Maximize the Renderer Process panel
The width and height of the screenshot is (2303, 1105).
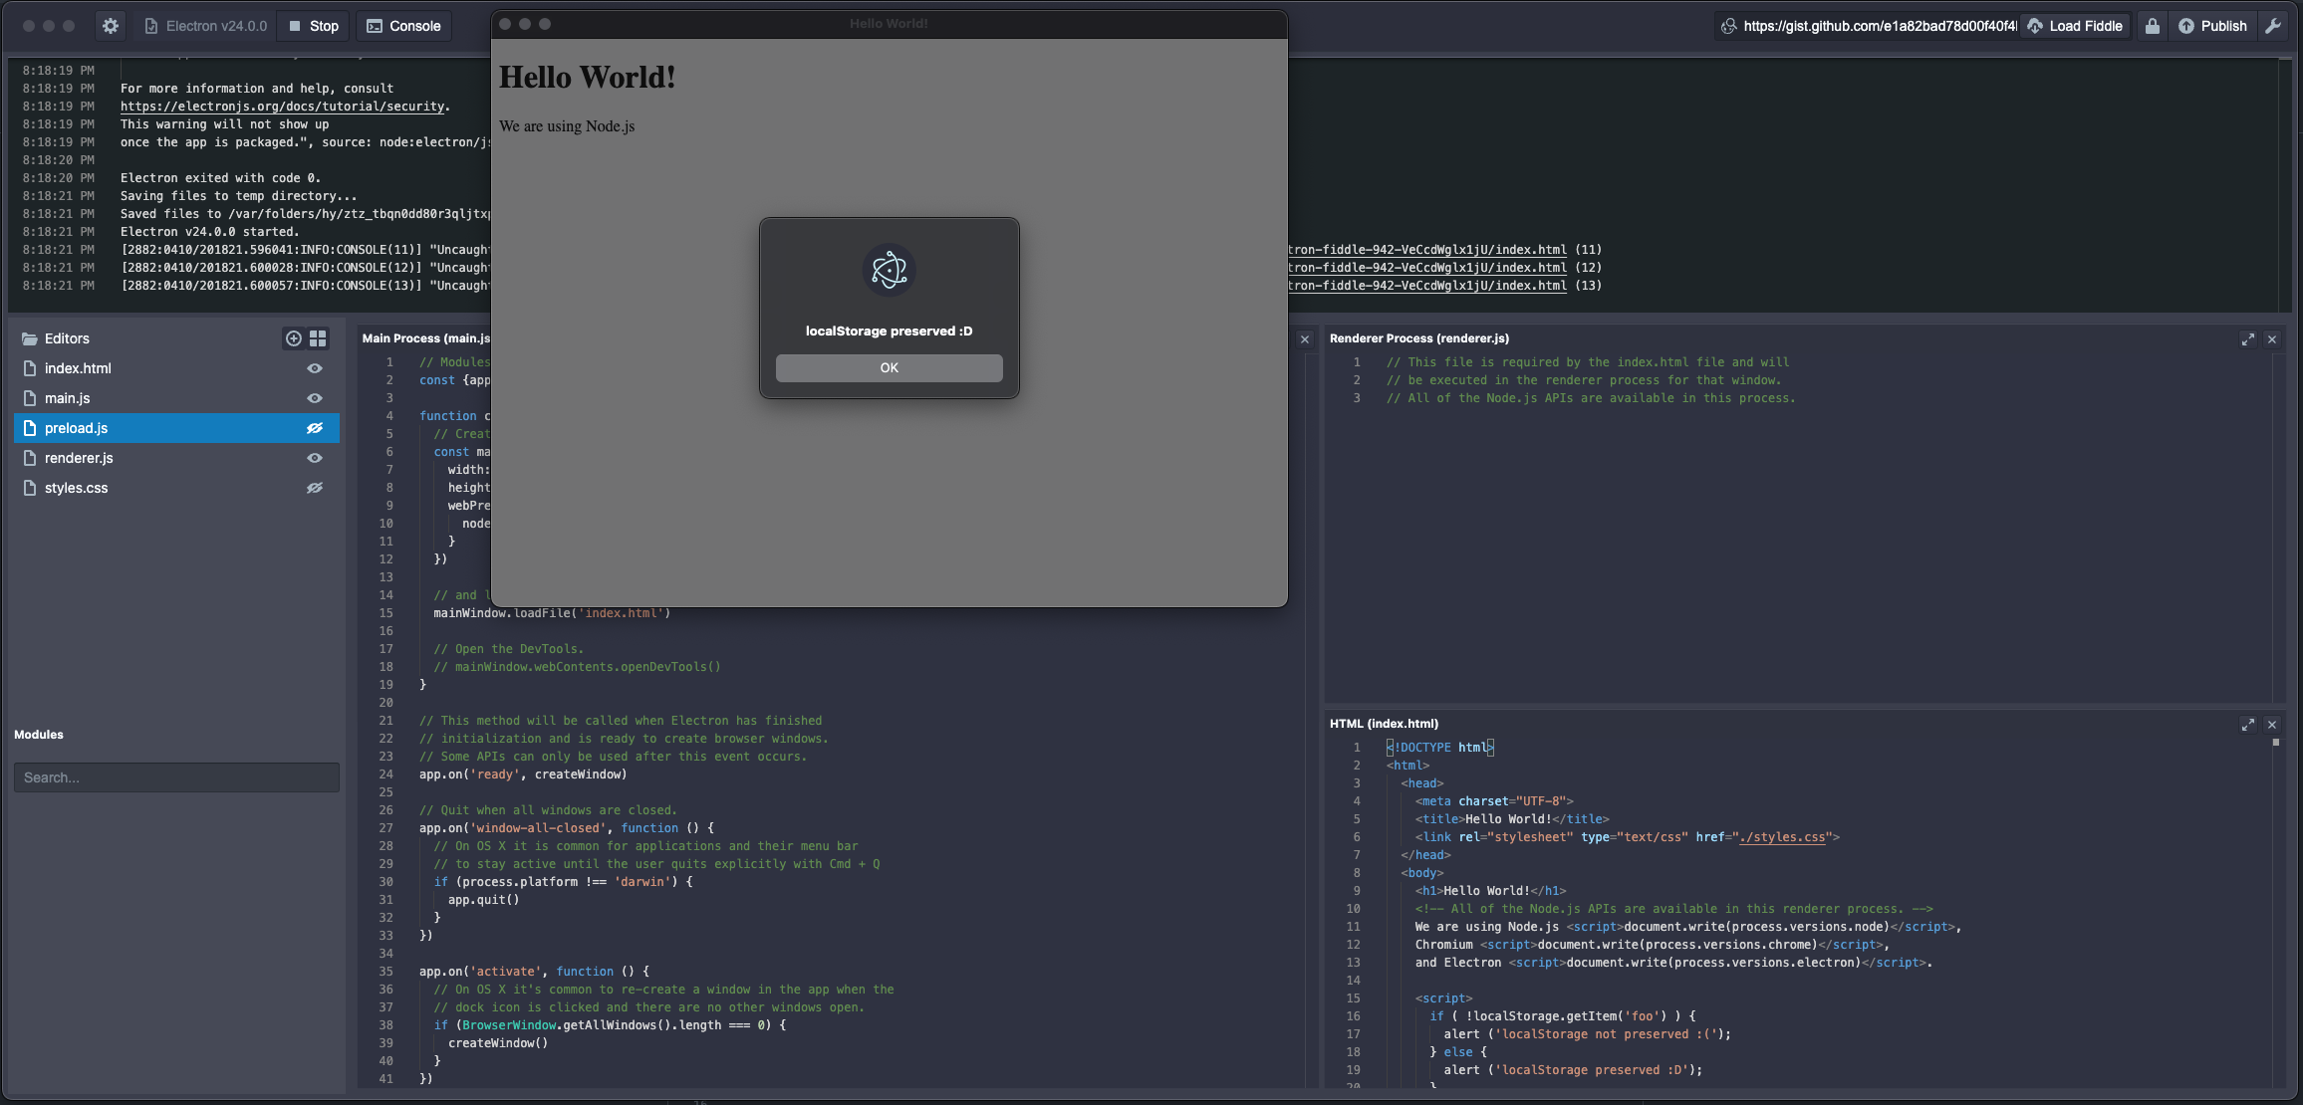click(x=2247, y=339)
